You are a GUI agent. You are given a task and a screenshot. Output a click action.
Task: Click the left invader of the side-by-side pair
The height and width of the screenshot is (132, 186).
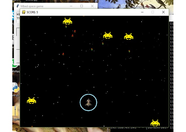pos(108,35)
